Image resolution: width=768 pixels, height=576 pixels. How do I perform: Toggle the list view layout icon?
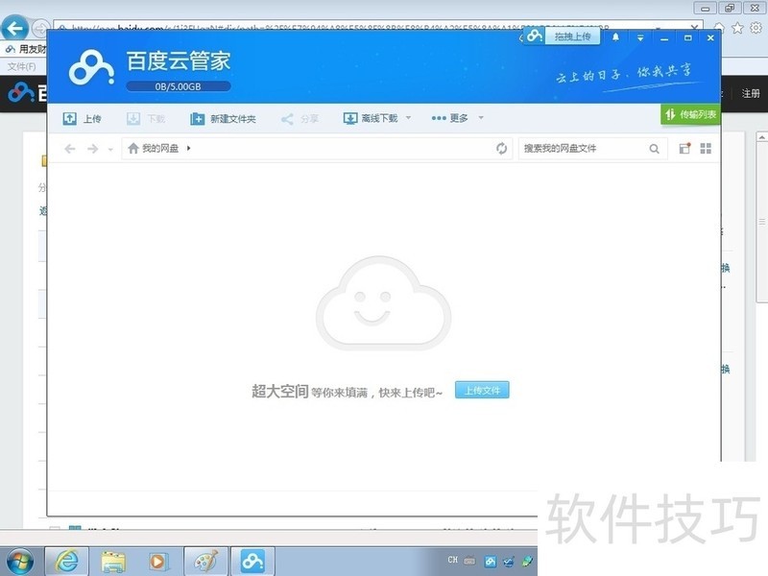[x=684, y=149]
